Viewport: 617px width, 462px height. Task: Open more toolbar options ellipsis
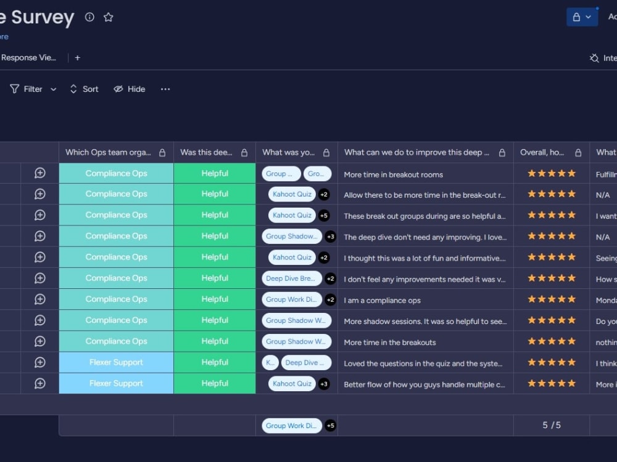(165, 89)
